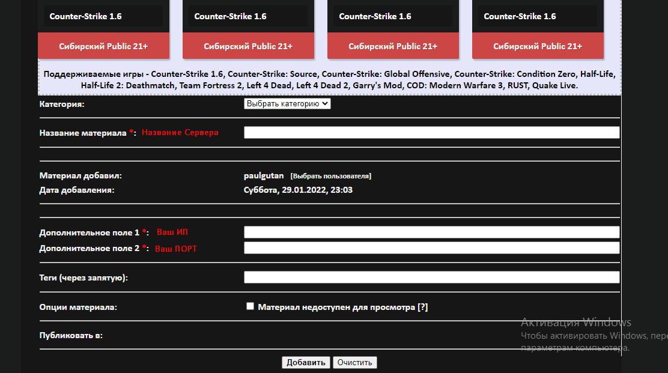668x373 pixels.
Task: Click the "Категория:" label
Action: pyautogui.click(x=62, y=104)
